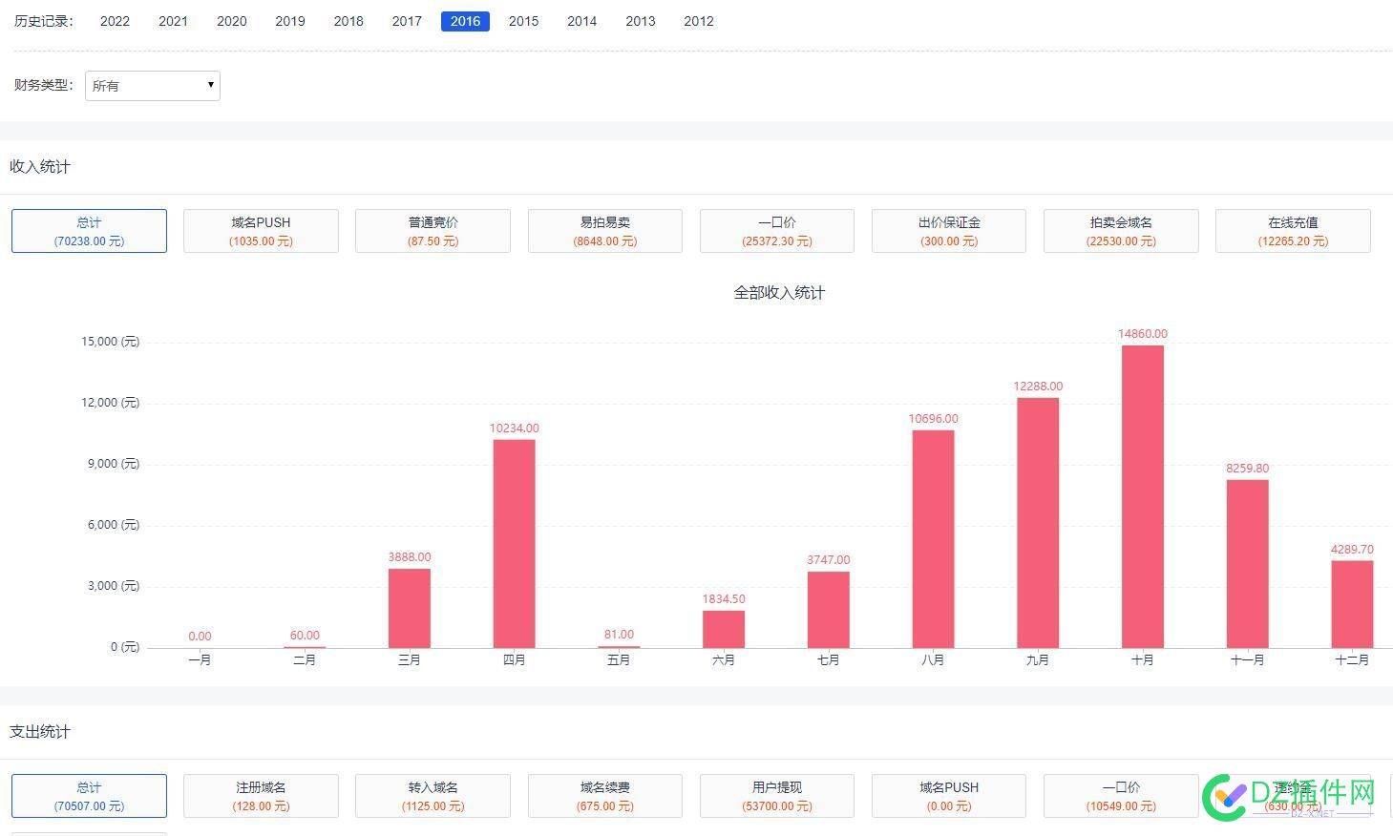
Task: Click the 九月 bar labeled 12288.00
Action: click(1038, 523)
